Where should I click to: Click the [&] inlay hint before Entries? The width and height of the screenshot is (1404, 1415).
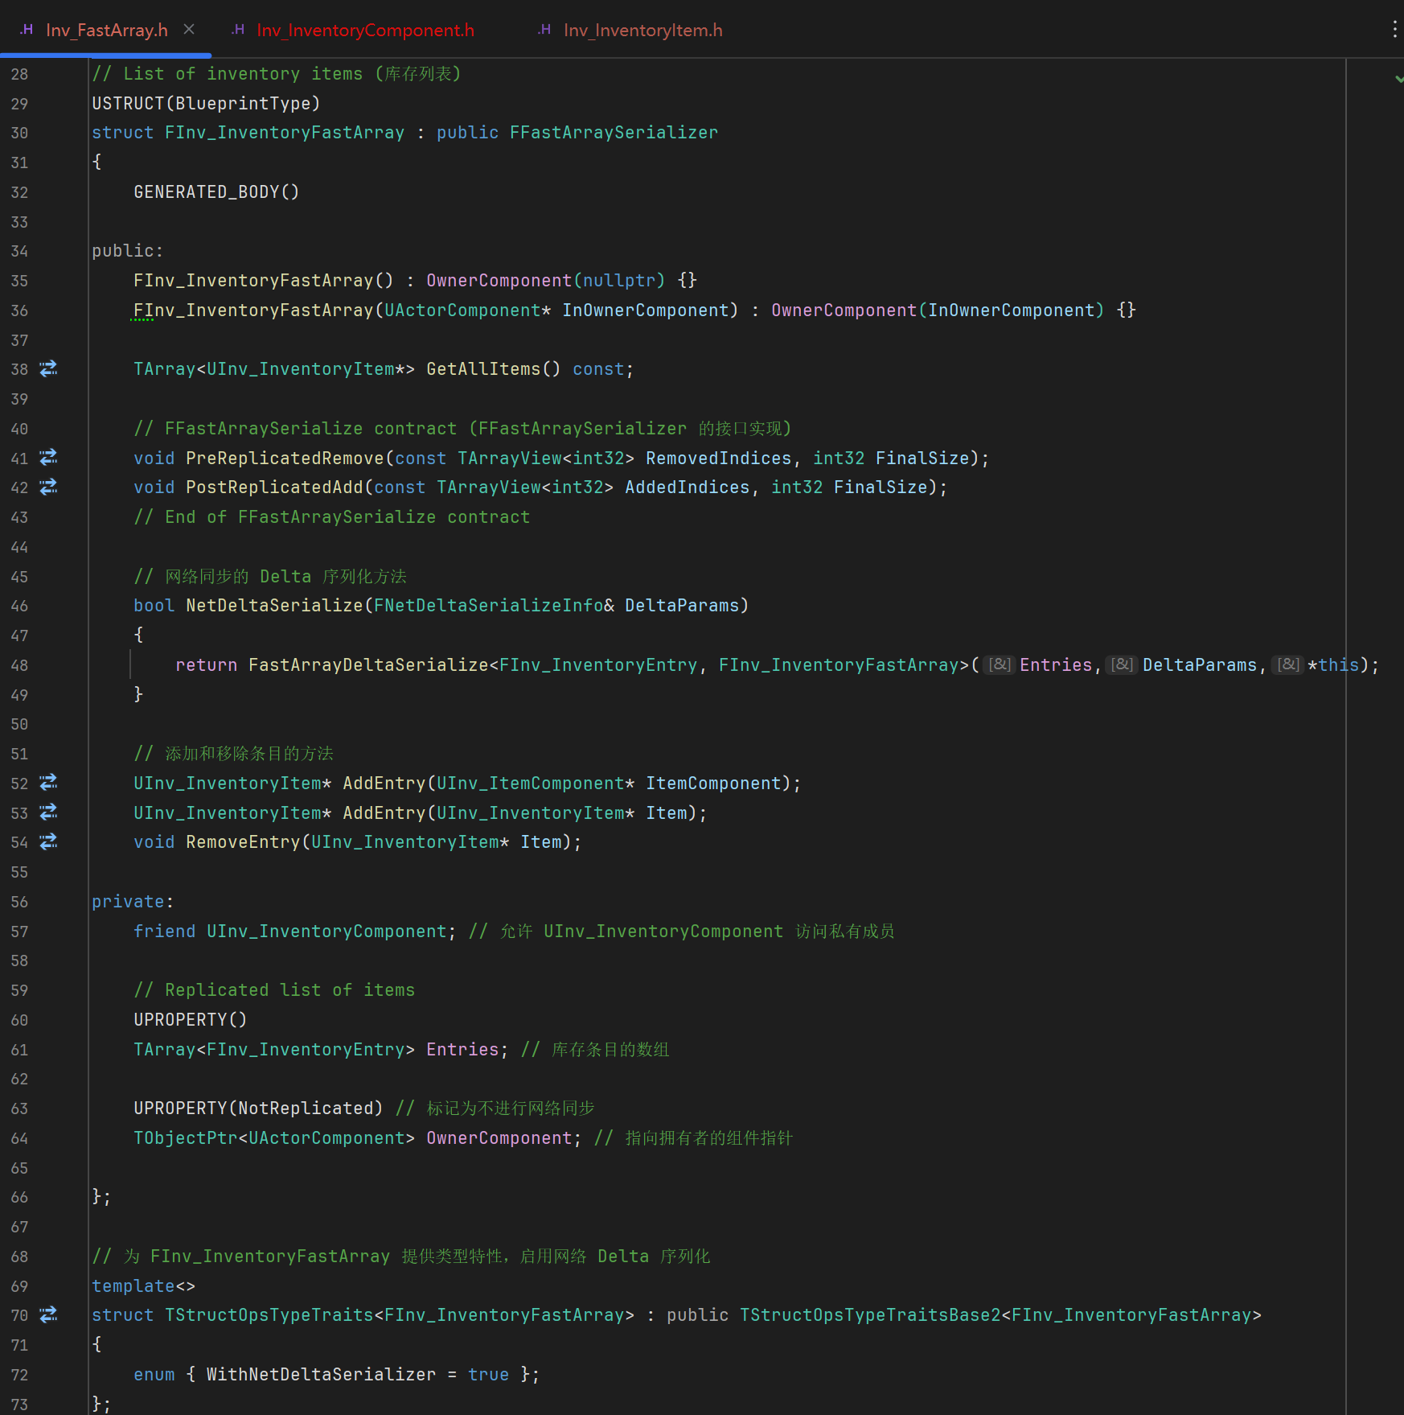(x=1000, y=664)
